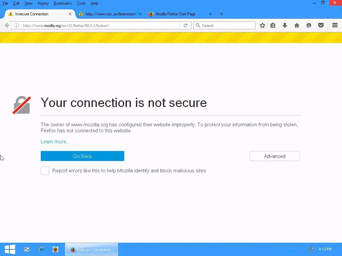Open the History menu
This screenshot has width=342, height=256.
[x=43, y=3]
